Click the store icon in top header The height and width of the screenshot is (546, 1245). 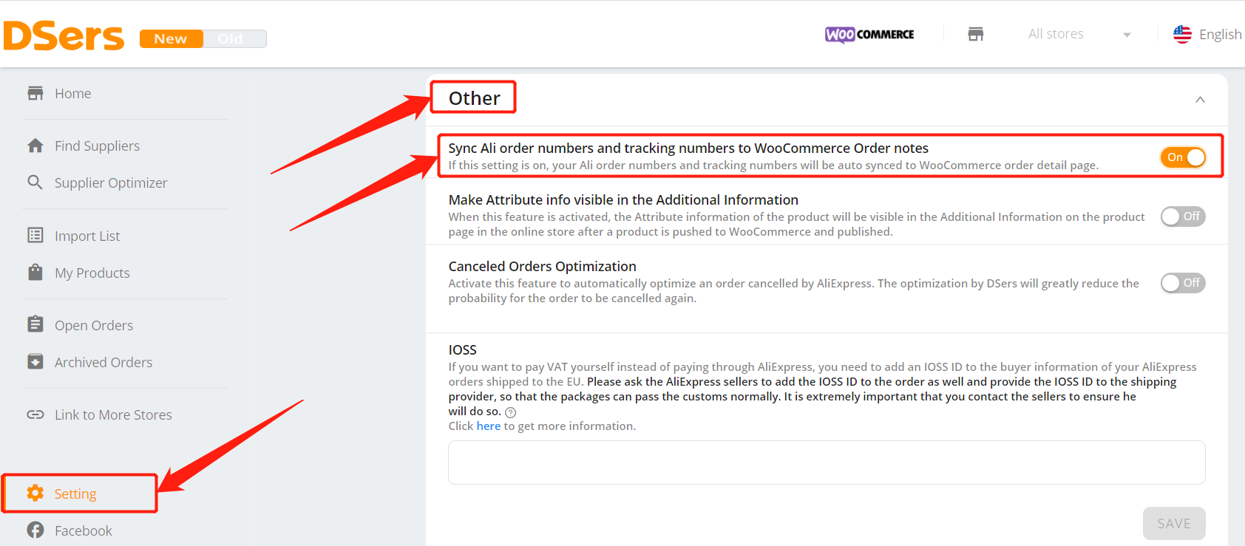click(x=976, y=34)
